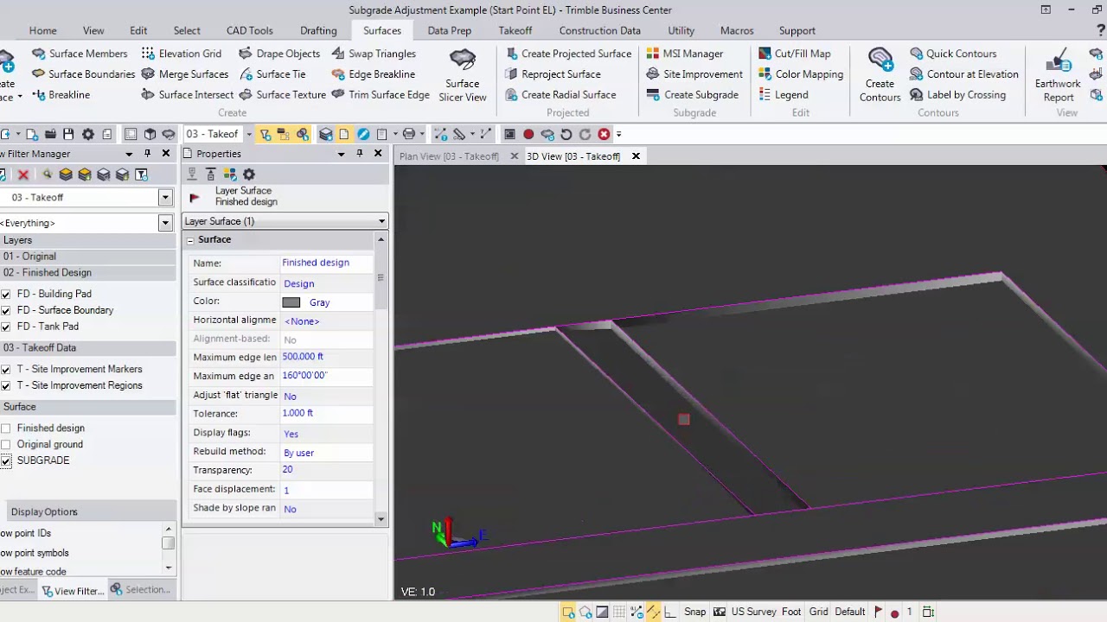Screen dimensions: 1107x622
Task: Click the Site Improvement button
Action: pos(694,74)
